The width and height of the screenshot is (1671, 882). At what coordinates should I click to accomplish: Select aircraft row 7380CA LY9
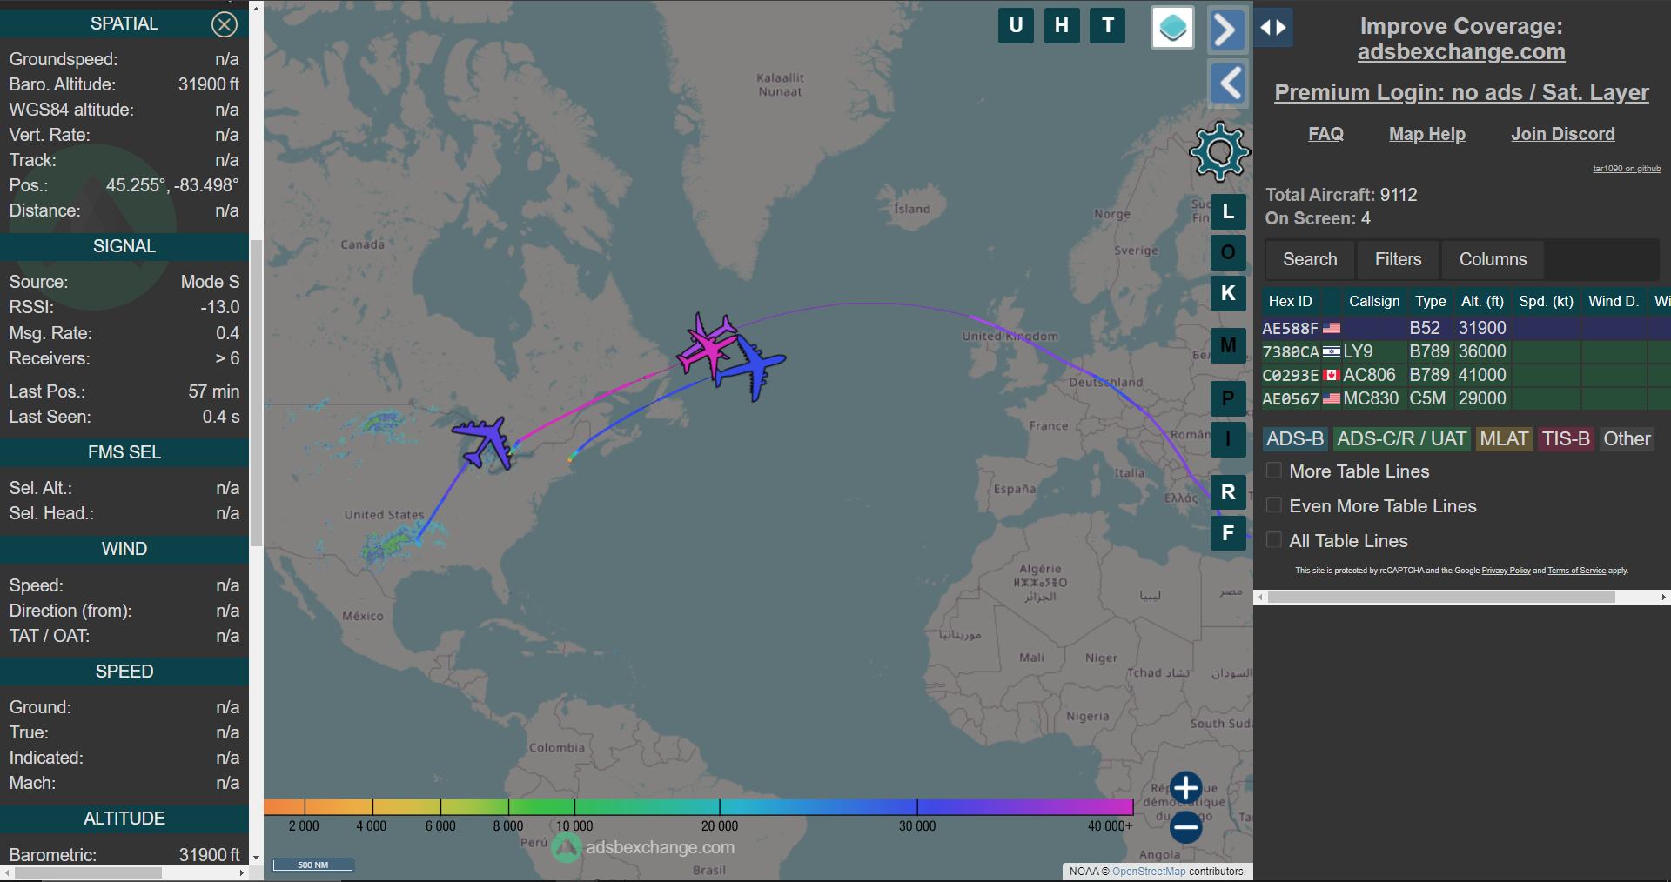point(1466,351)
